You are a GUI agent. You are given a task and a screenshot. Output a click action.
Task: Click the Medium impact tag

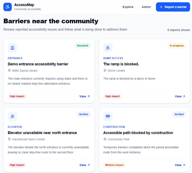[114, 165]
